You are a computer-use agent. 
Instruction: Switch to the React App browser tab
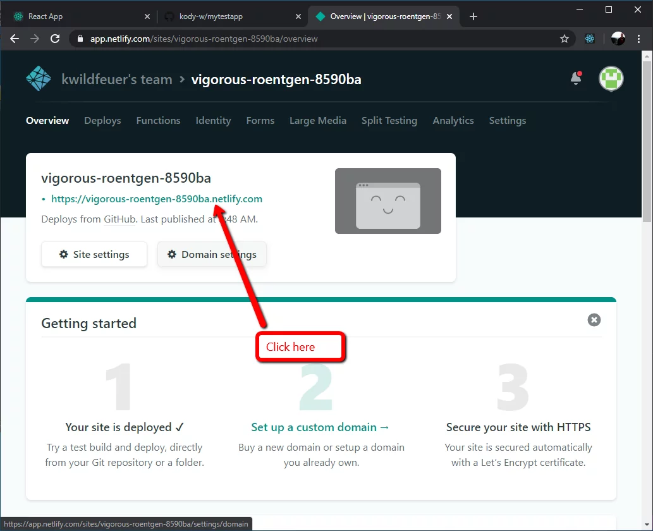(x=81, y=16)
